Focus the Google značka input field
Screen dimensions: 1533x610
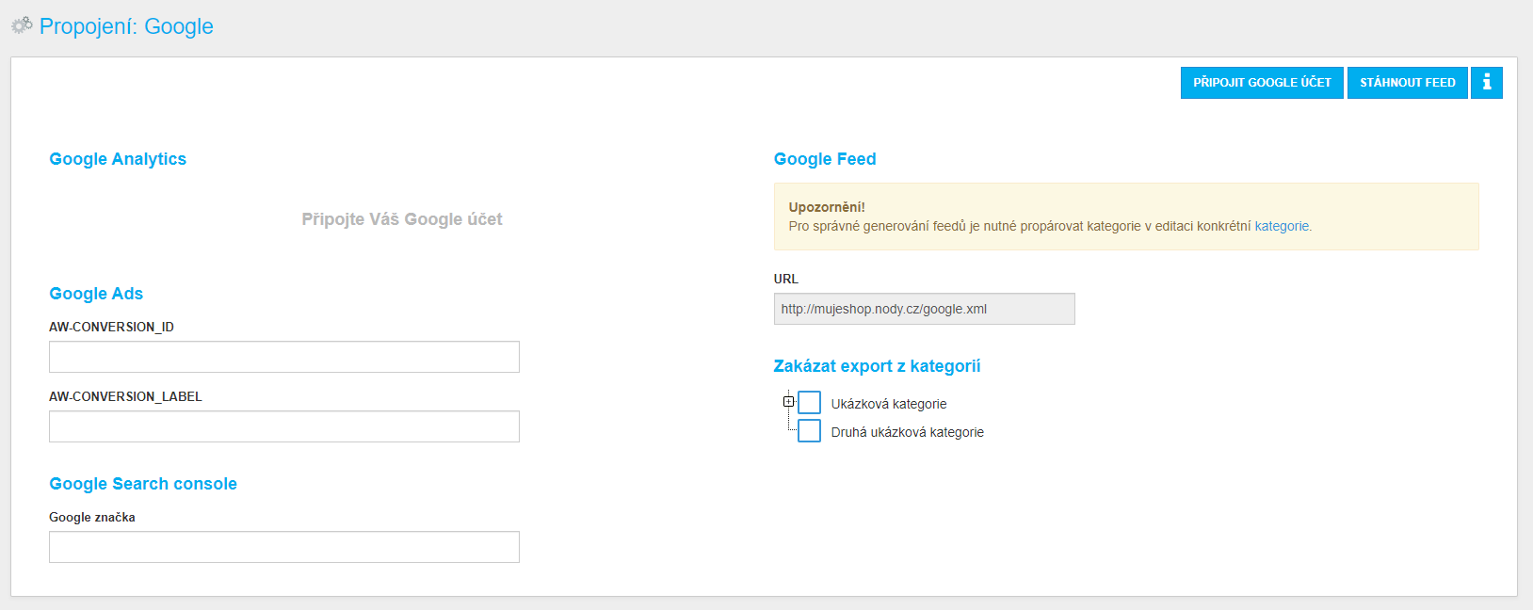284,547
